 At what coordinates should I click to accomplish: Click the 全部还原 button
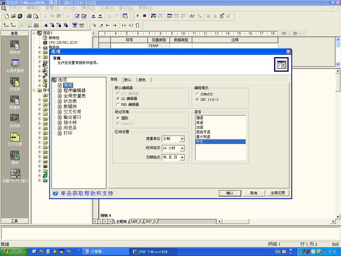coord(278,193)
